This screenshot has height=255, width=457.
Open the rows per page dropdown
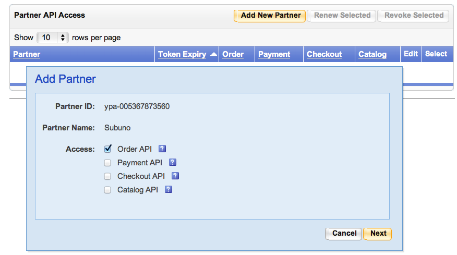(53, 38)
